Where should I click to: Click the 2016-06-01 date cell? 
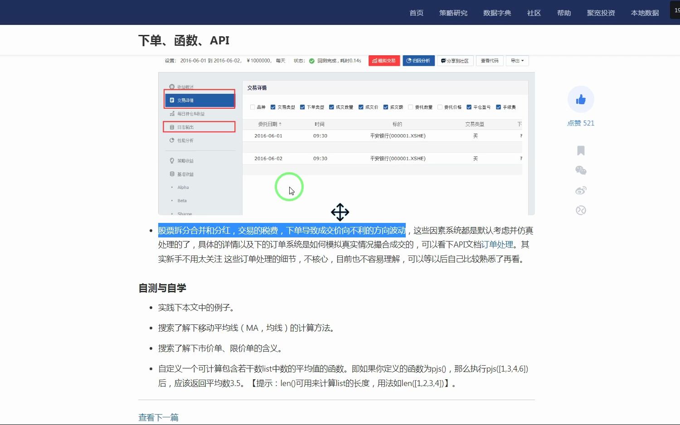pyautogui.click(x=268, y=136)
